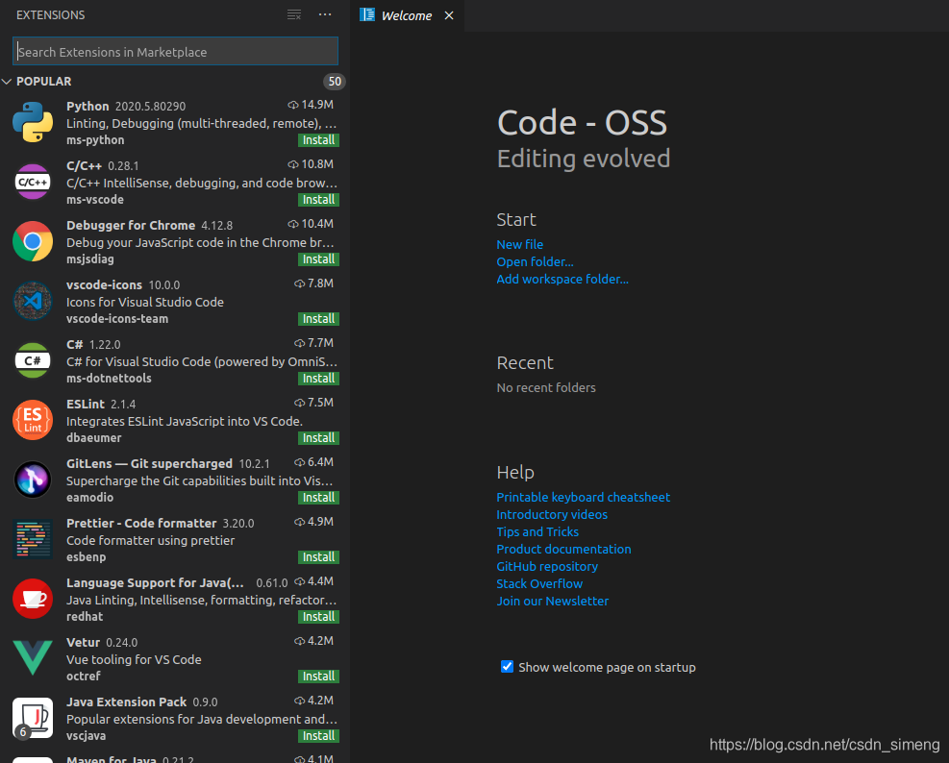The image size is (949, 763).
Task: Switch to the Welcome tab
Action: (407, 15)
